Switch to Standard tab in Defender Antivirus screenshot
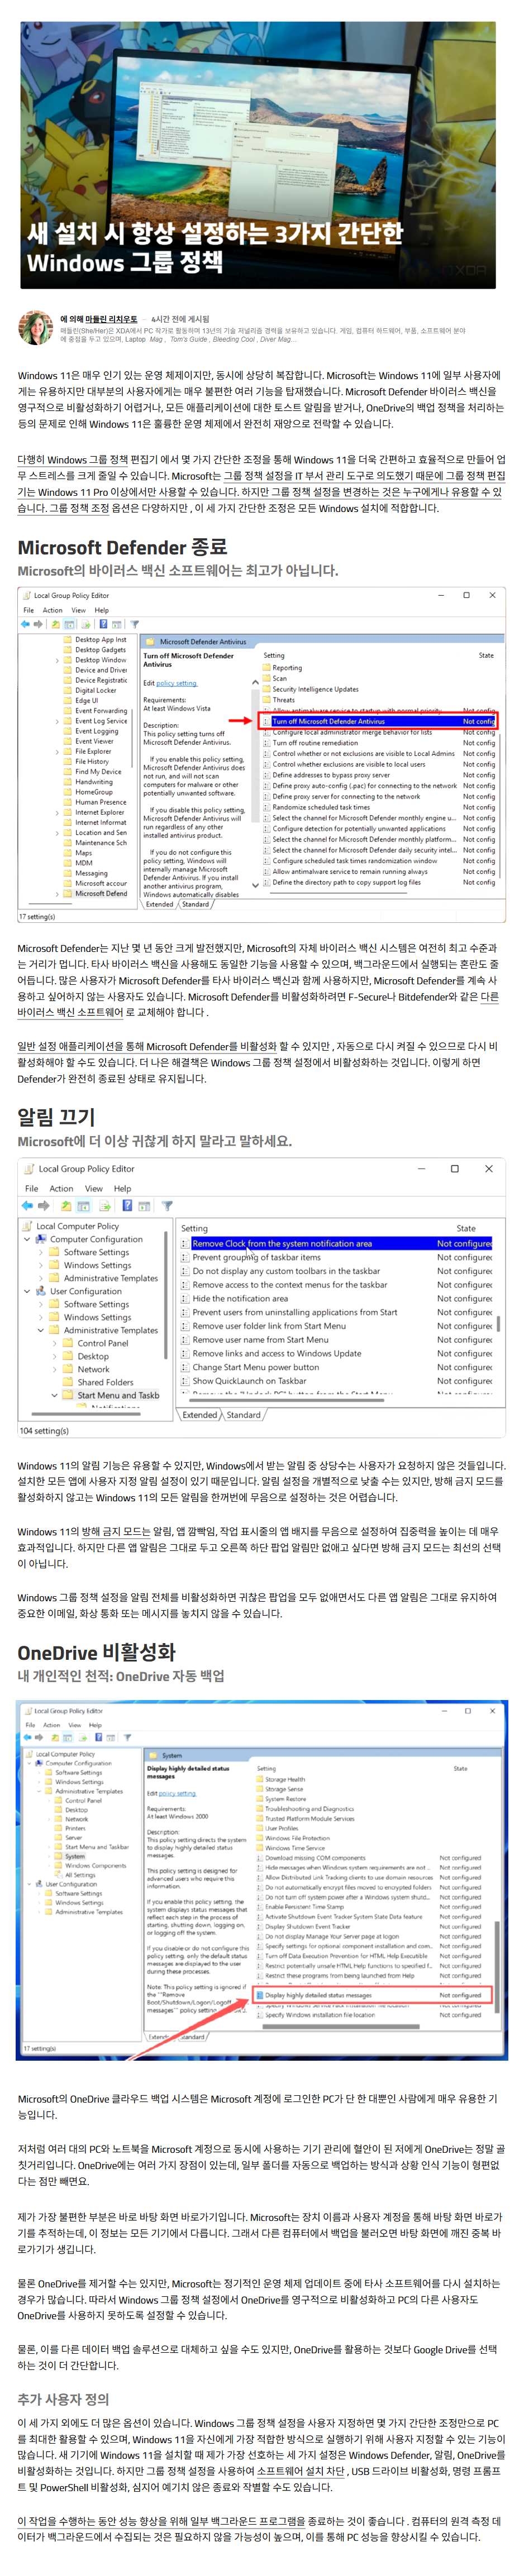The image size is (524, 2576). [x=196, y=904]
